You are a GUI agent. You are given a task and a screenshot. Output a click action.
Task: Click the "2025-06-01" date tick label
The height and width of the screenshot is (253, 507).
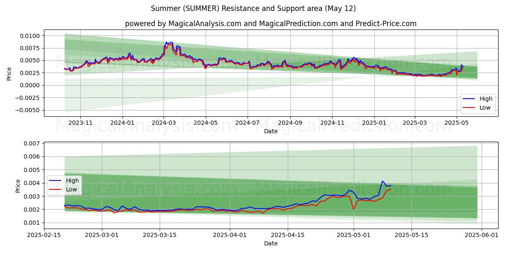(482, 235)
